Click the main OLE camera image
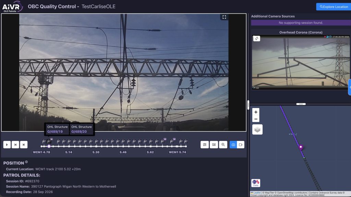The width and height of the screenshot is (351, 197). (x=124, y=73)
